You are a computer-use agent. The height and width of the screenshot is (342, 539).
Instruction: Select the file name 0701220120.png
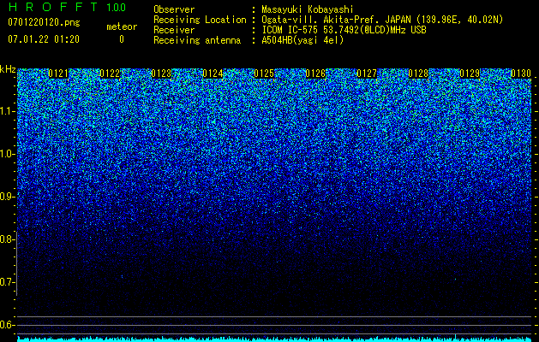44,23
